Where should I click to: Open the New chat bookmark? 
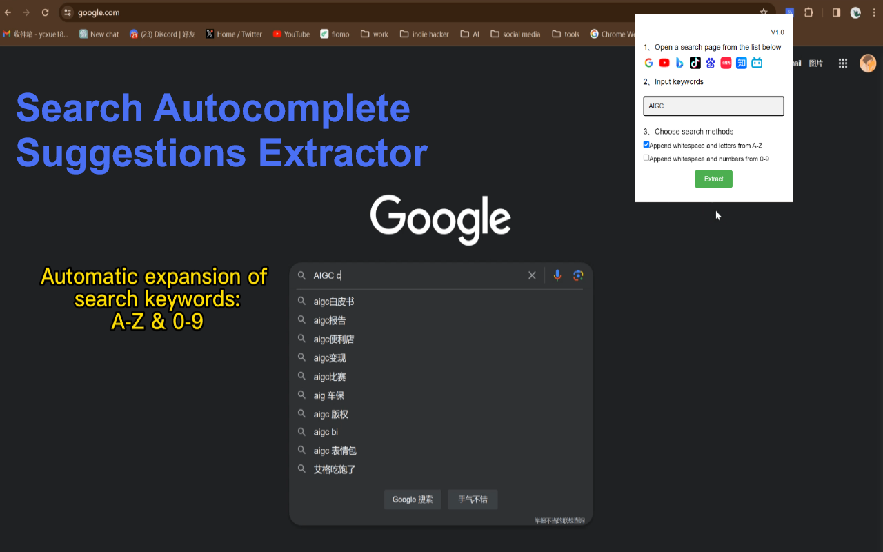(99, 34)
